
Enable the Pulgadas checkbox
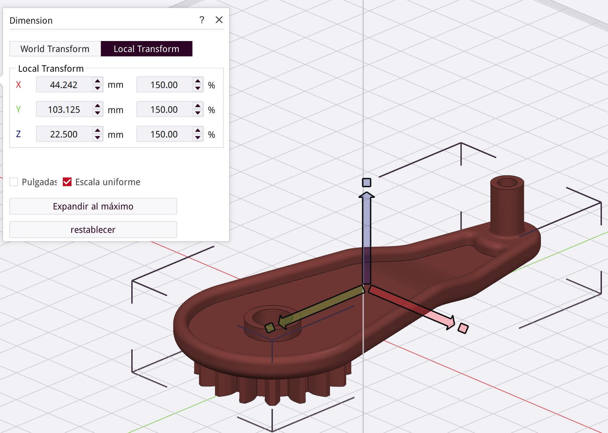[x=14, y=182]
